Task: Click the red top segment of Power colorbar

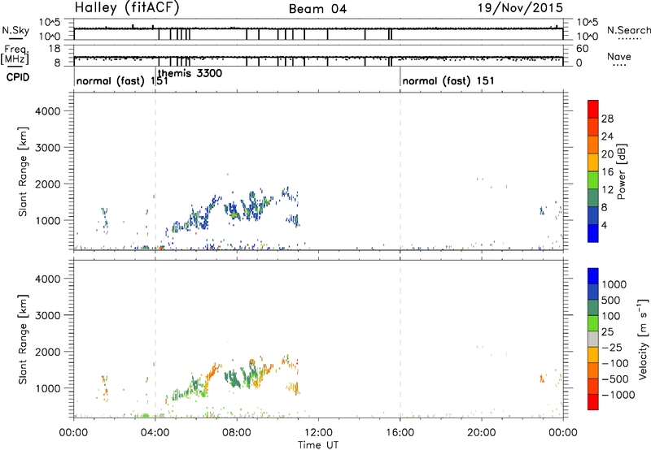Action: 593,109
